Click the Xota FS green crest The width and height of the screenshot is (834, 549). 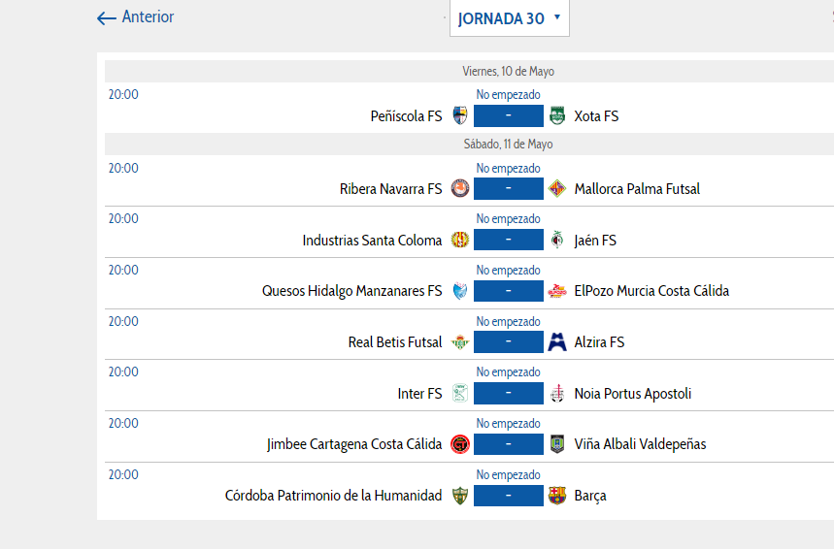[x=557, y=115]
